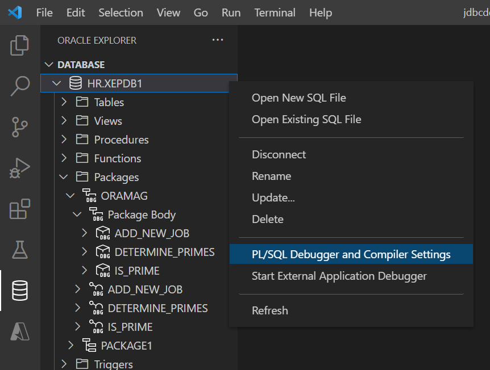490x370 pixels.
Task: Click Open New SQL File
Action: 298,98
